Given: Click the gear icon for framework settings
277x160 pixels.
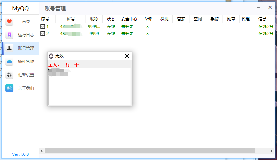Looking at the screenshot, I should click(x=9, y=75).
